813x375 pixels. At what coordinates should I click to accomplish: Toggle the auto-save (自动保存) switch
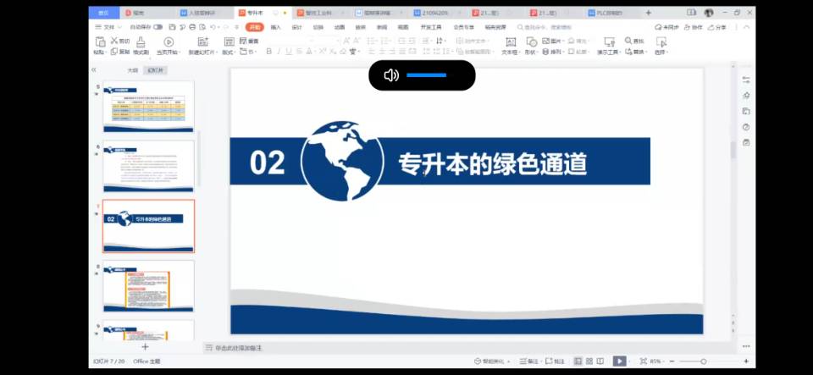158,27
